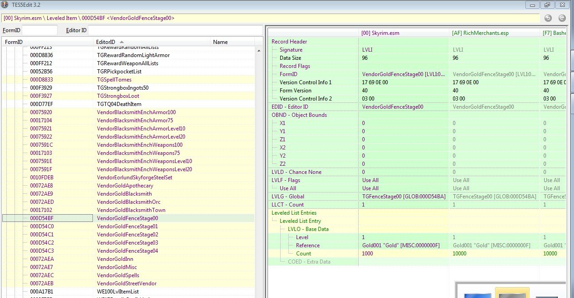Viewport: 574px width, 298px height.
Task: Select VendorBlacksmithEnchWeaponsLevel10 record row
Action: [129, 161]
